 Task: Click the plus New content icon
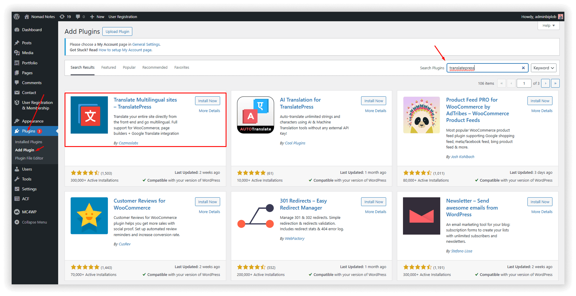(92, 17)
